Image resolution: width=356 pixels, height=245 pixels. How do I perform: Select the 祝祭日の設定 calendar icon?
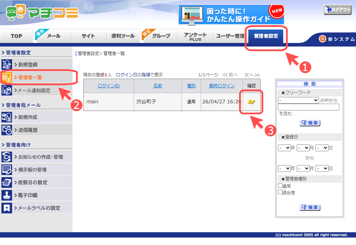tap(7, 182)
